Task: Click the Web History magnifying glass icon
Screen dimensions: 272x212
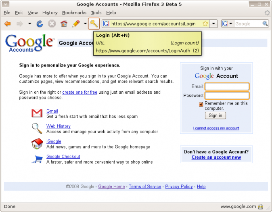Action: coord(37,128)
